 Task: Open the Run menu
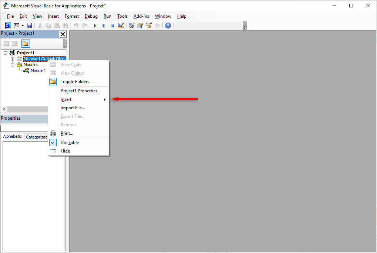click(107, 16)
